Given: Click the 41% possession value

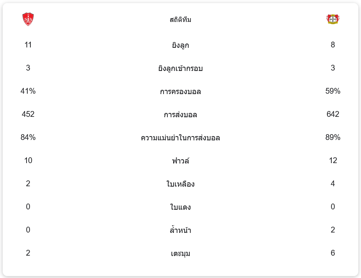Looking at the screenshot, I should tap(28, 91).
